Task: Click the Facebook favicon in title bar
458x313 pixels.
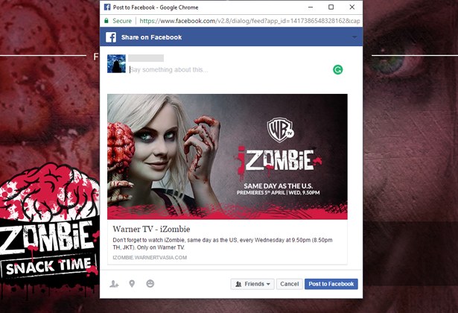Action: point(107,7)
